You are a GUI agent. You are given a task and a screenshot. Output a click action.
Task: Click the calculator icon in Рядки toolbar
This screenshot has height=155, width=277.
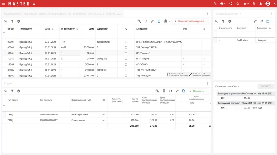[164, 91]
